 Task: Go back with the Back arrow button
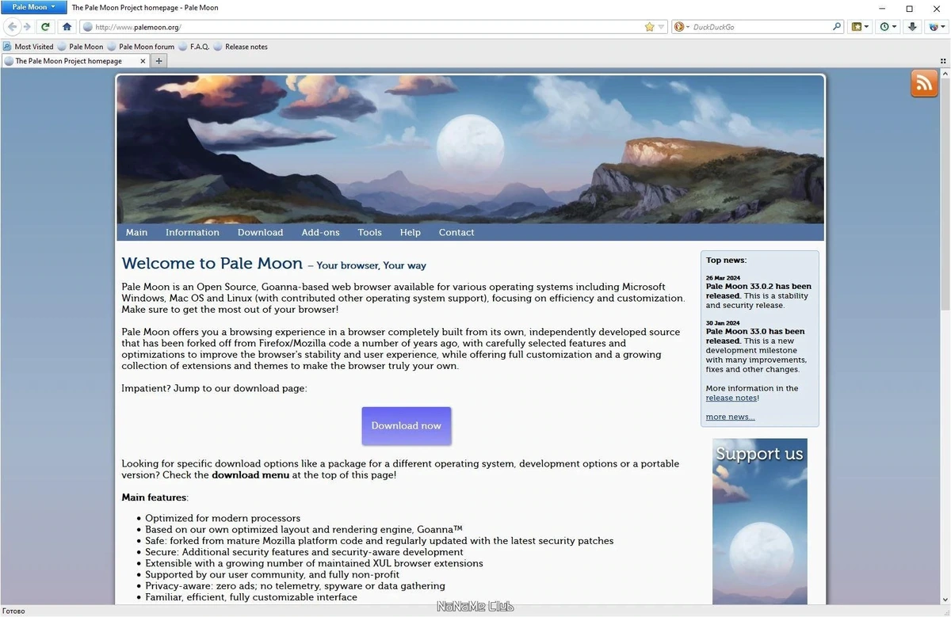[x=12, y=27]
